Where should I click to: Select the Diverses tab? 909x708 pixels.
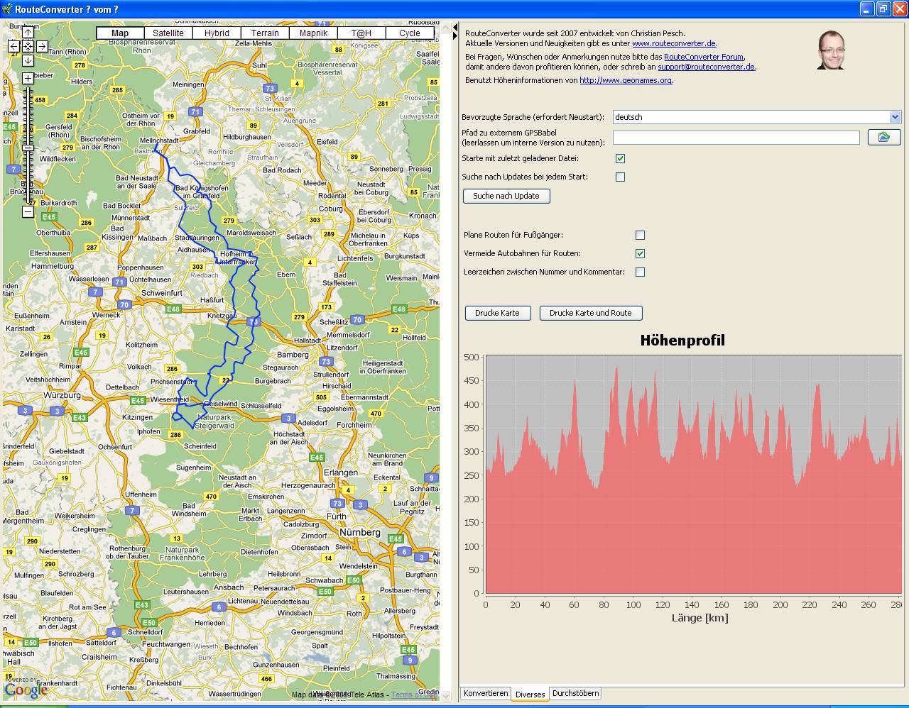530,695
